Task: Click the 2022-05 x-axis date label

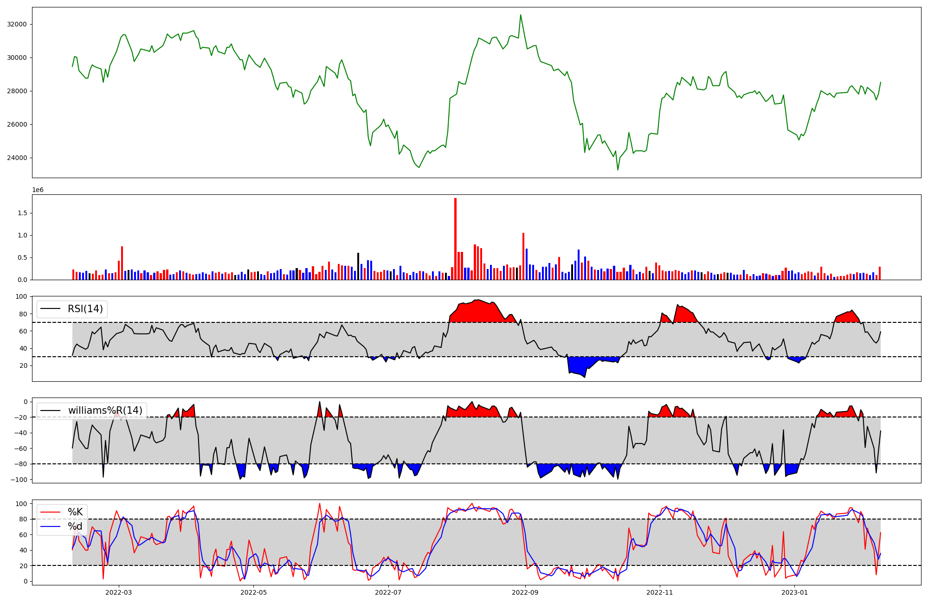Action: pyautogui.click(x=253, y=592)
